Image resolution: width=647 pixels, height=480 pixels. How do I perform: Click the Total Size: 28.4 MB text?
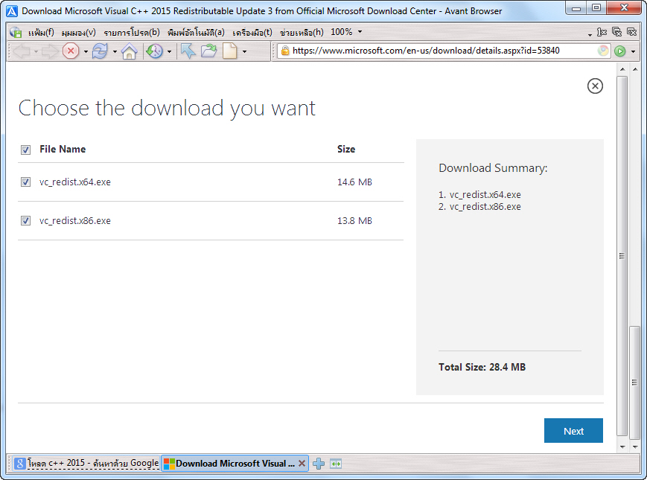click(x=482, y=367)
